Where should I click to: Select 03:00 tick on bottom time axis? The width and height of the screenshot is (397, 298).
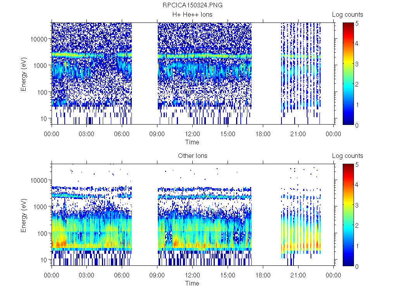(86, 275)
